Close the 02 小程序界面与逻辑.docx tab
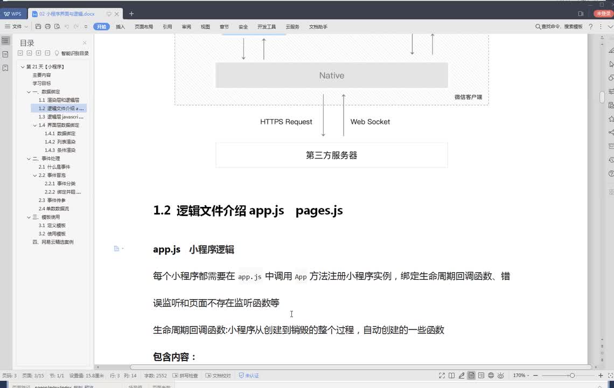This screenshot has height=388, width=614. pyautogui.click(x=117, y=13)
